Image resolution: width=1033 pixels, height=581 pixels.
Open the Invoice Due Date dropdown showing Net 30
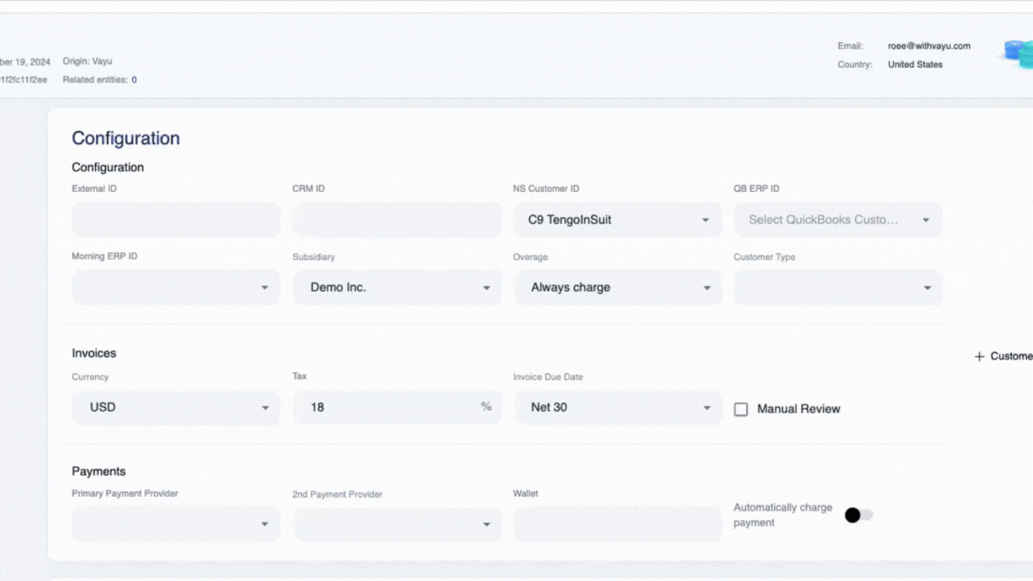[617, 407]
